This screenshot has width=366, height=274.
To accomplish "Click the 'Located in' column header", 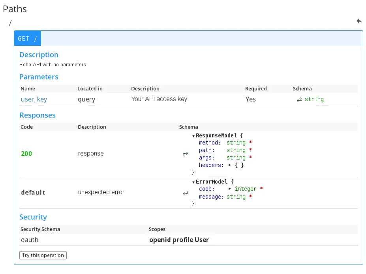I will (x=90, y=89).
